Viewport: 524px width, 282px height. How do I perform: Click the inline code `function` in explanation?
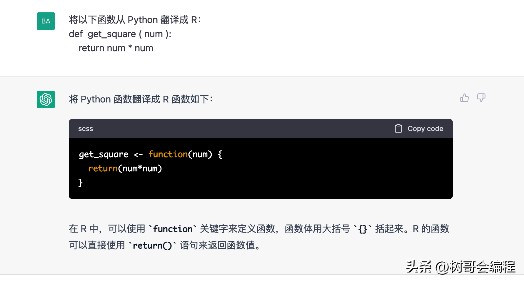pos(173,229)
